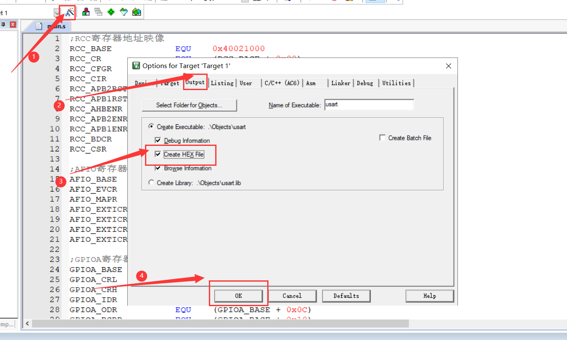Enable the Create Batch File checkbox
Viewport: 567px width, 340px height.
[x=382, y=138]
